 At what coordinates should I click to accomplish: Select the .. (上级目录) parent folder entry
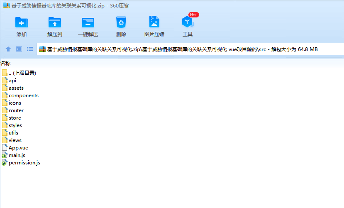pos(19,73)
